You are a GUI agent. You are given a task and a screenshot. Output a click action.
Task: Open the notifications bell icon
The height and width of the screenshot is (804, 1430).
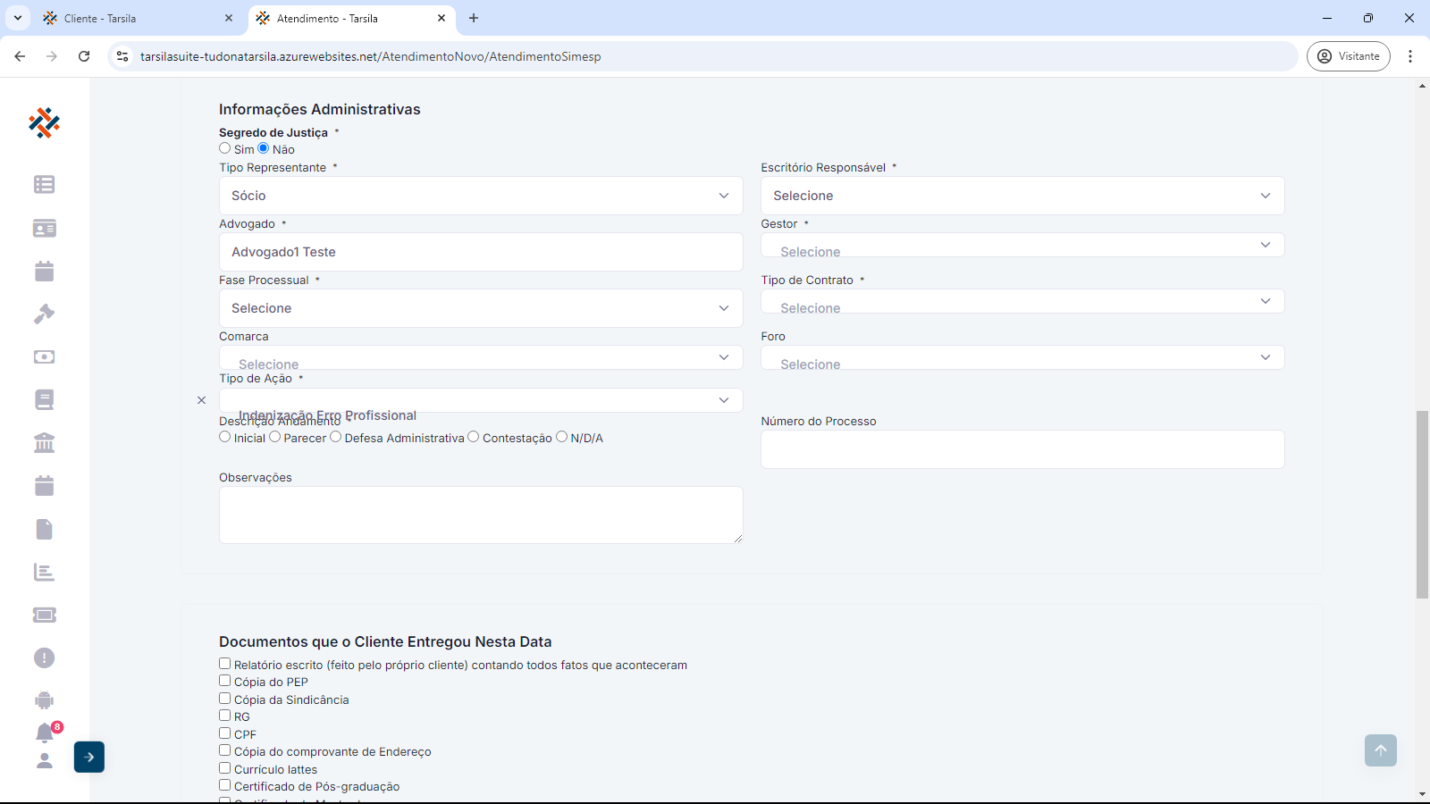(44, 733)
